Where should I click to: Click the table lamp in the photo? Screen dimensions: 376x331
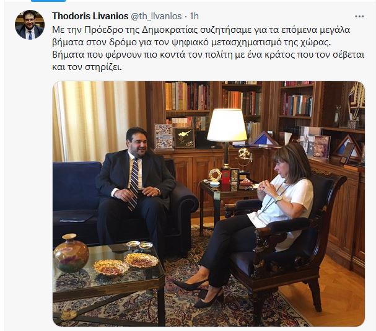[227, 138]
